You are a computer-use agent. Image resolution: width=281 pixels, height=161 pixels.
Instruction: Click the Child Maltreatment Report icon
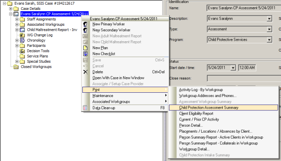[x=22, y=30]
